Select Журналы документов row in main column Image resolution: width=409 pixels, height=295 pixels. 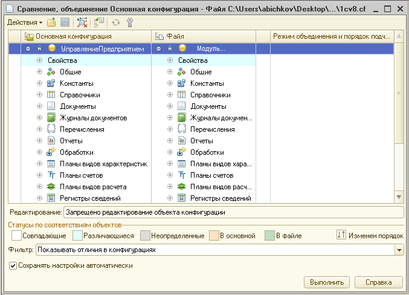pyautogui.click(x=86, y=118)
